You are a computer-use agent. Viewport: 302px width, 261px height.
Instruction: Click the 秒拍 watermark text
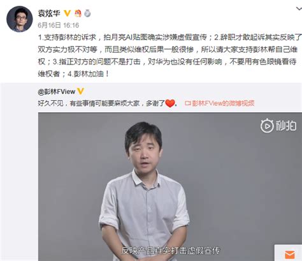286,126
